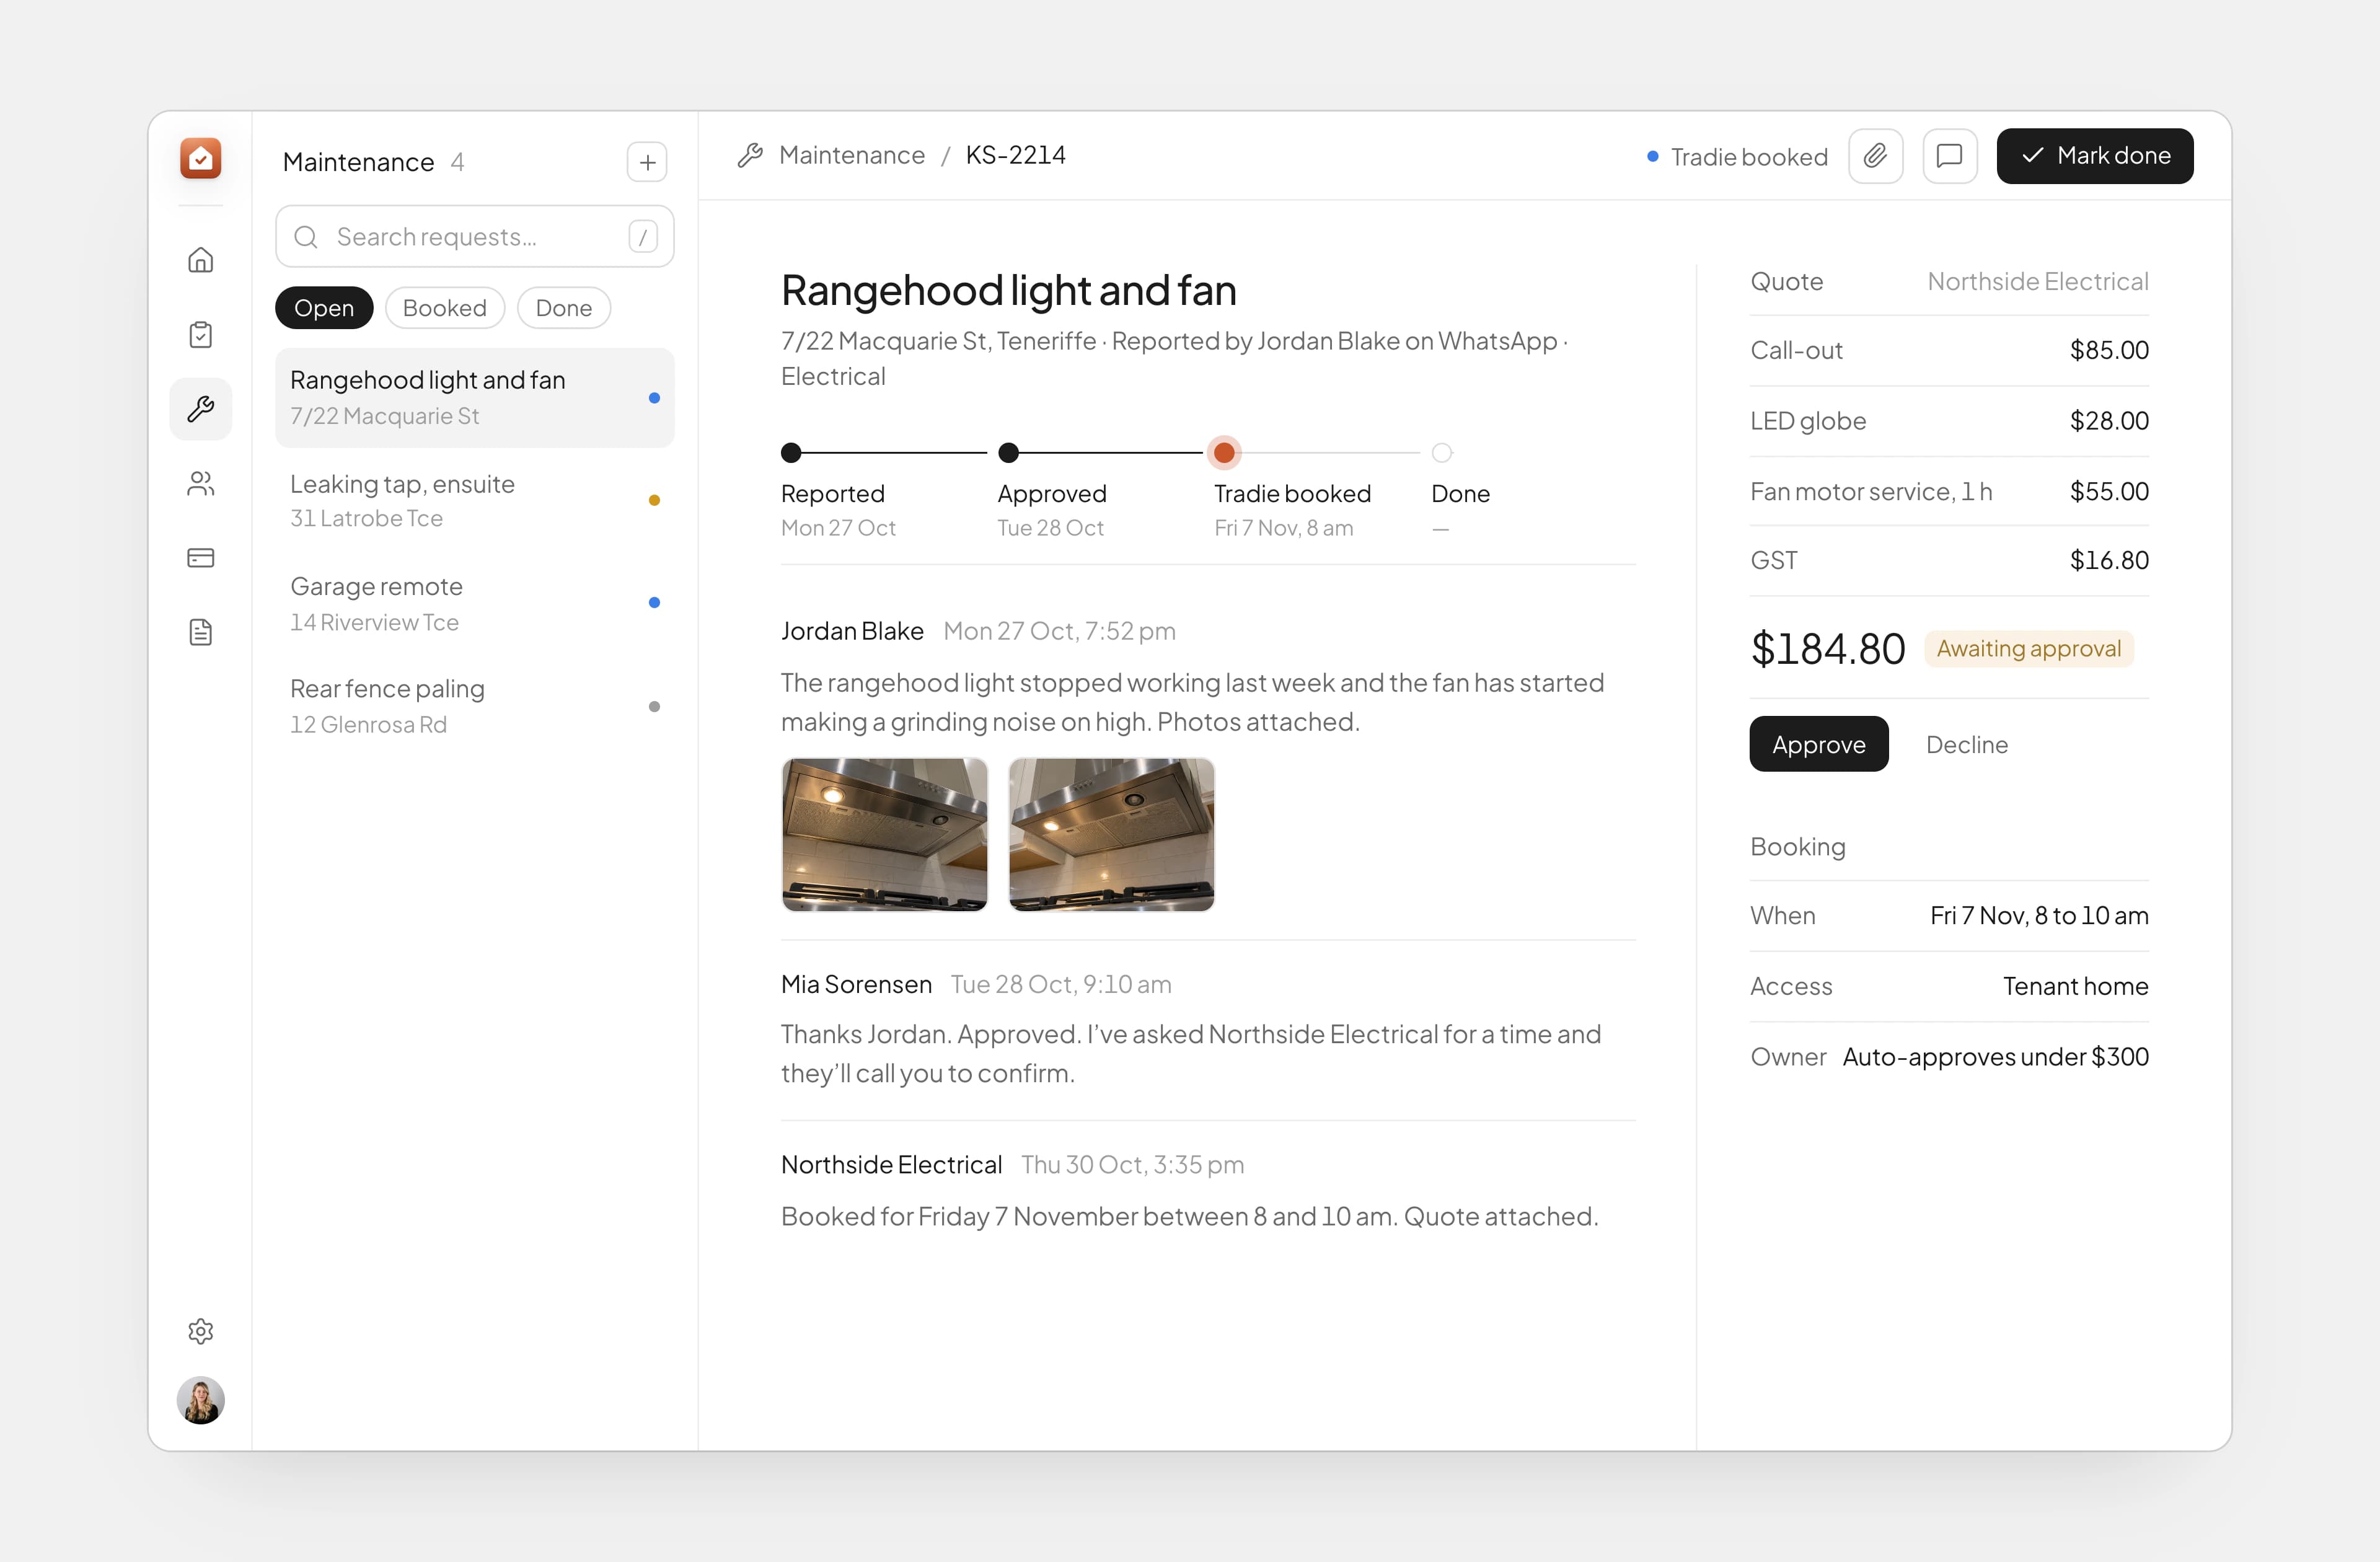
Task: Click the Tradie booked status in the header
Action: (x=1737, y=157)
